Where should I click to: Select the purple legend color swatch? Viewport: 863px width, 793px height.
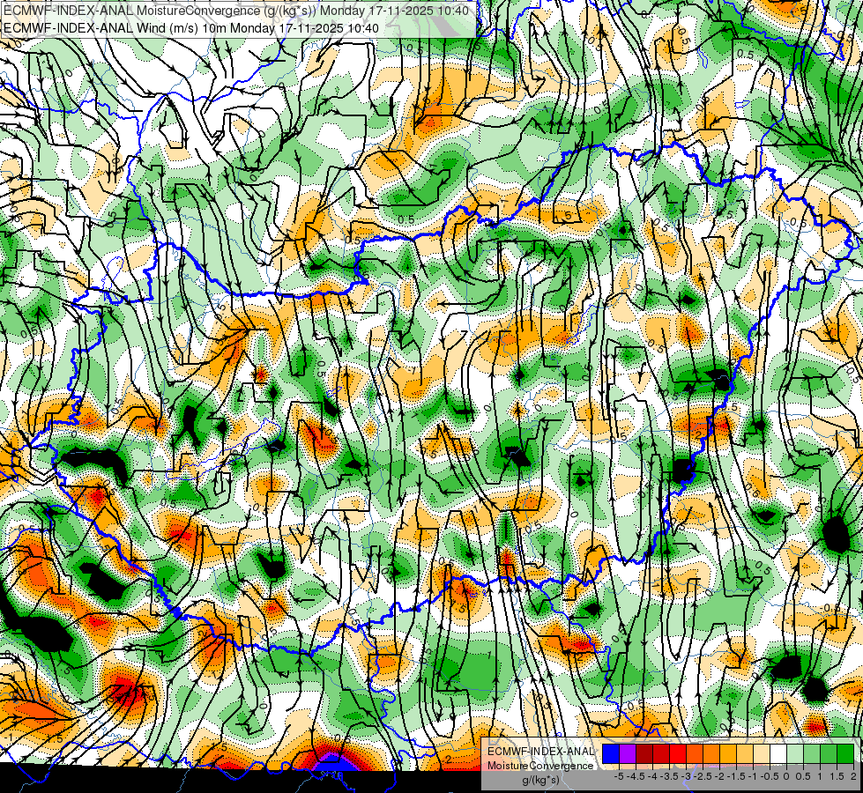click(628, 754)
